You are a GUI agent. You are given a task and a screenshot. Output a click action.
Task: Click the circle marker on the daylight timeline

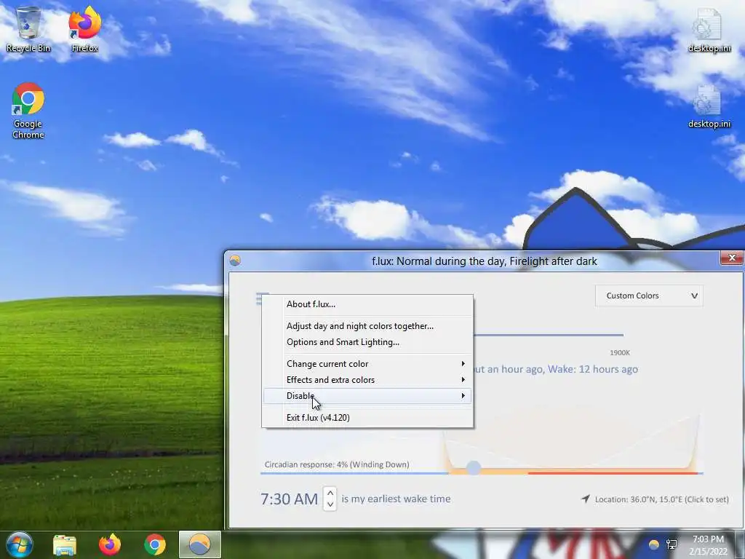pos(473,468)
